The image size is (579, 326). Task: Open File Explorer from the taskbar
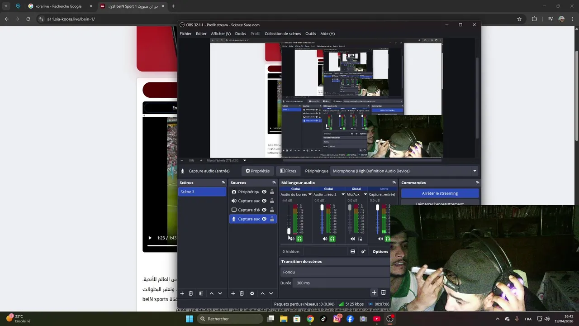tap(284, 319)
